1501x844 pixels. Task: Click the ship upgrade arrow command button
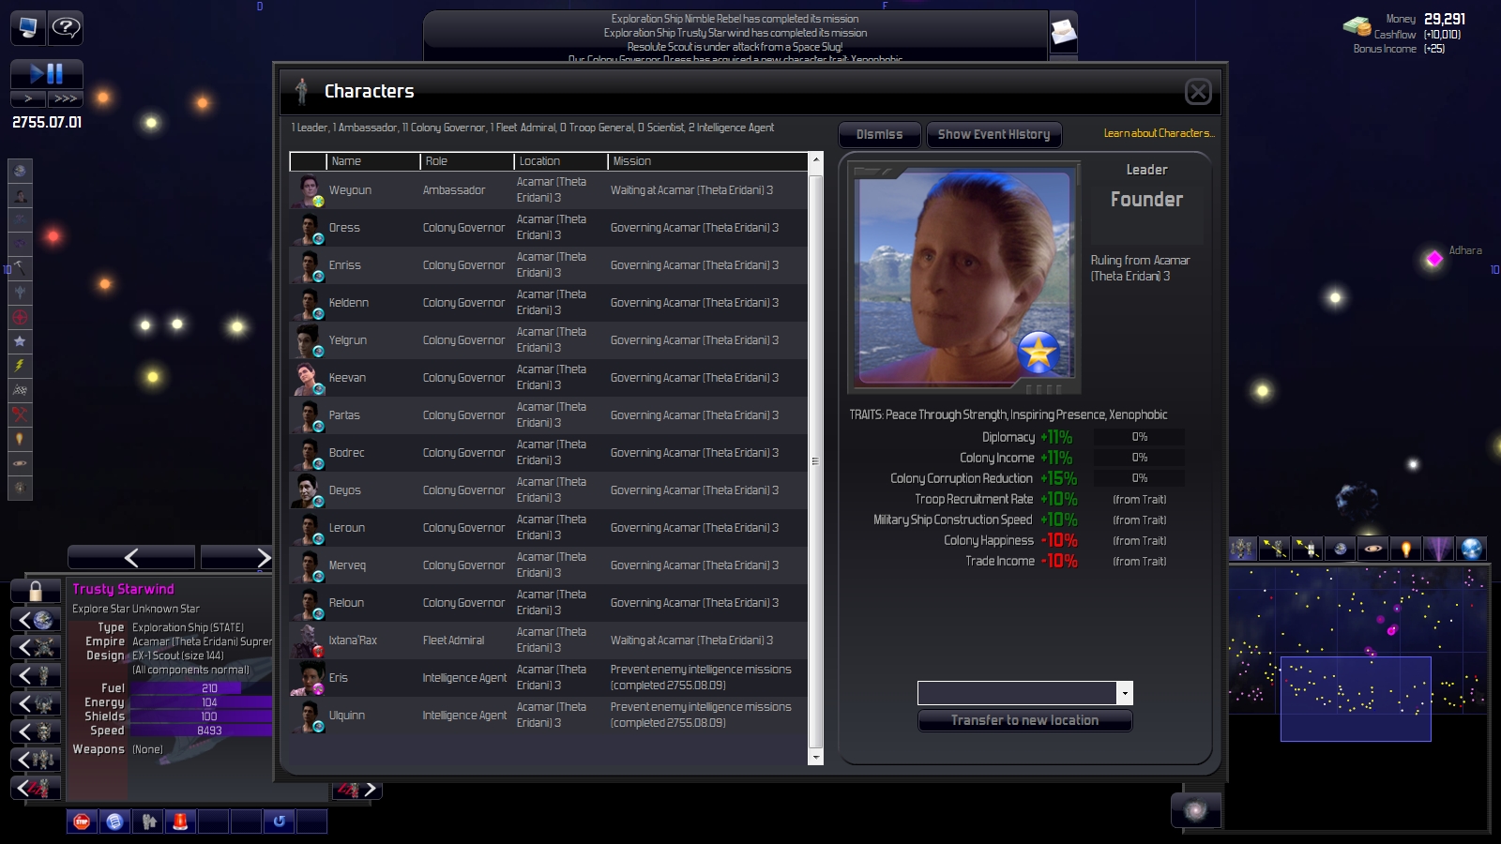[147, 821]
